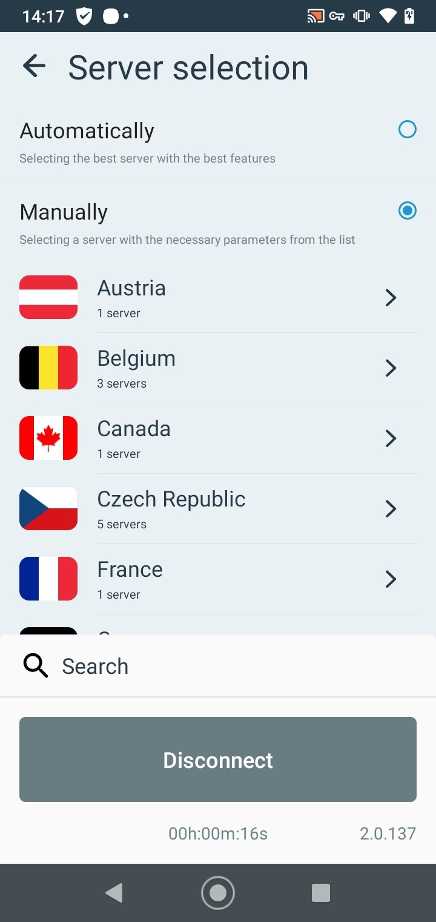This screenshot has width=436, height=922.
Task: Tap the VPN key icon in status bar
Action: click(337, 16)
